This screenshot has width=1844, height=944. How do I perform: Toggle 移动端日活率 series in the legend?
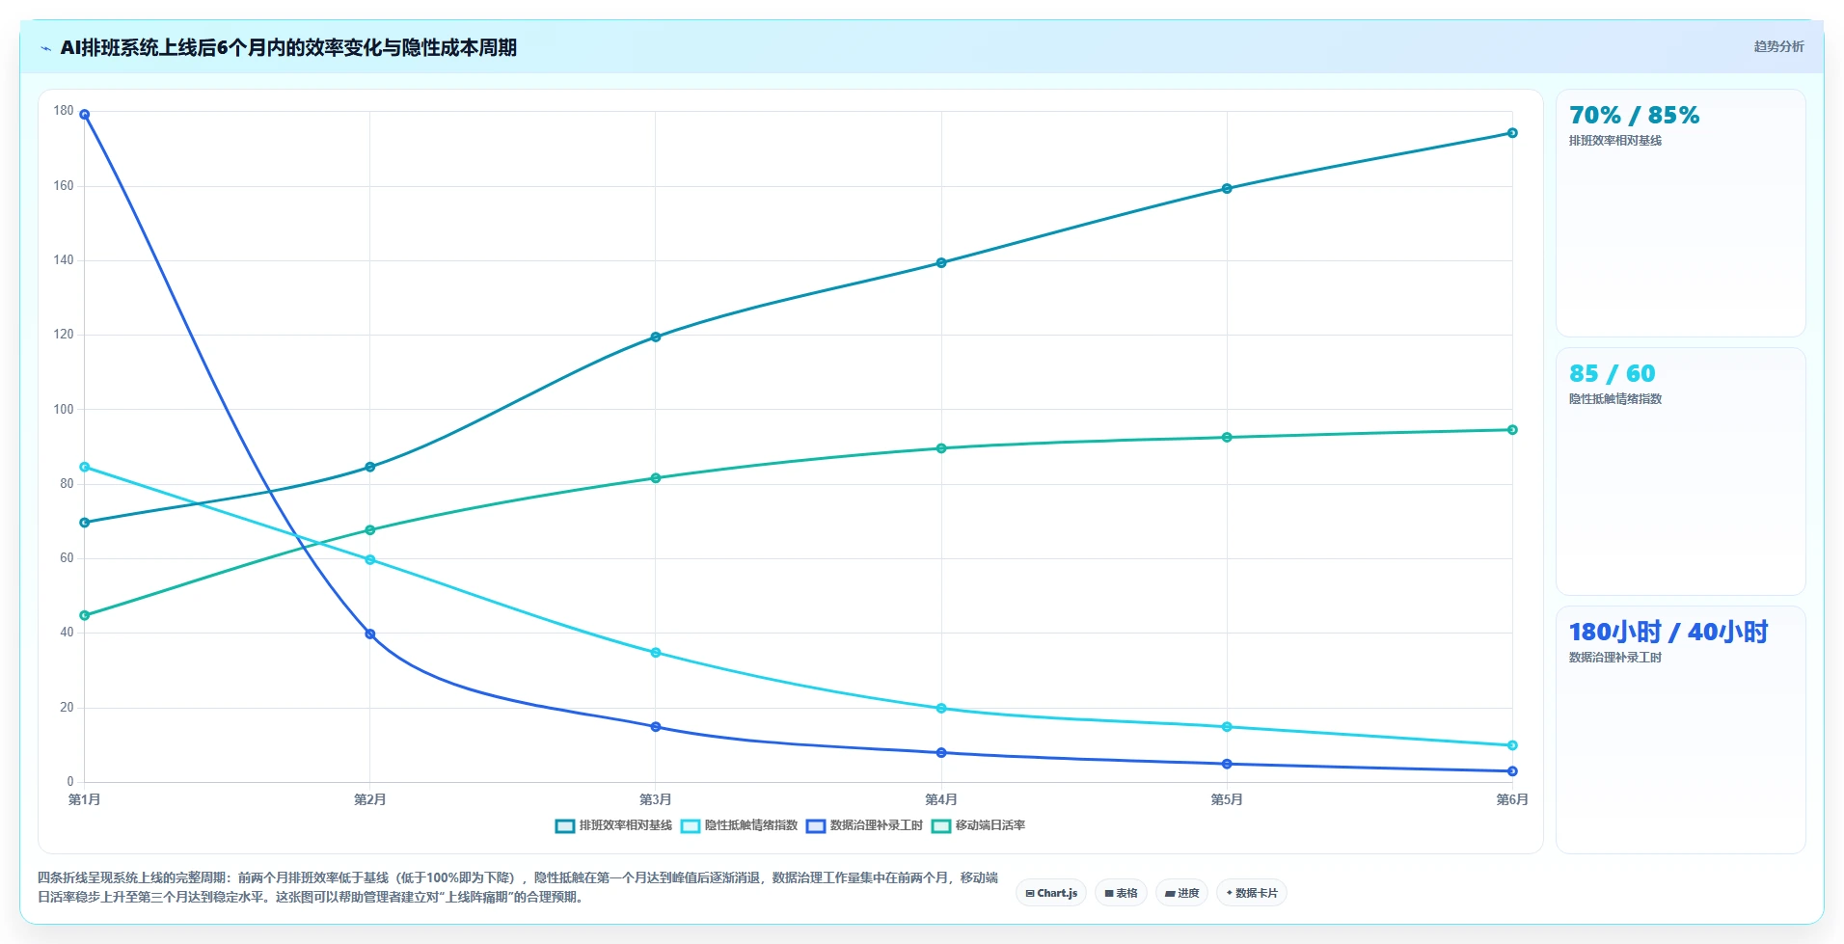[978, 825]
